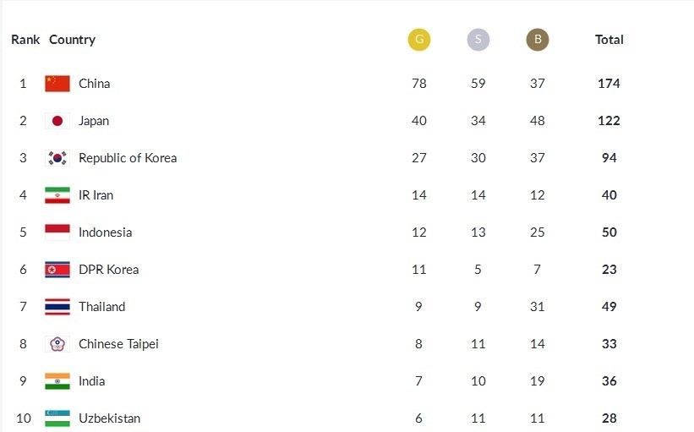The width and height of the screenshot is (694, 432).
Task: Click the Uzbekistan flag icon
Action: [57, 418]
